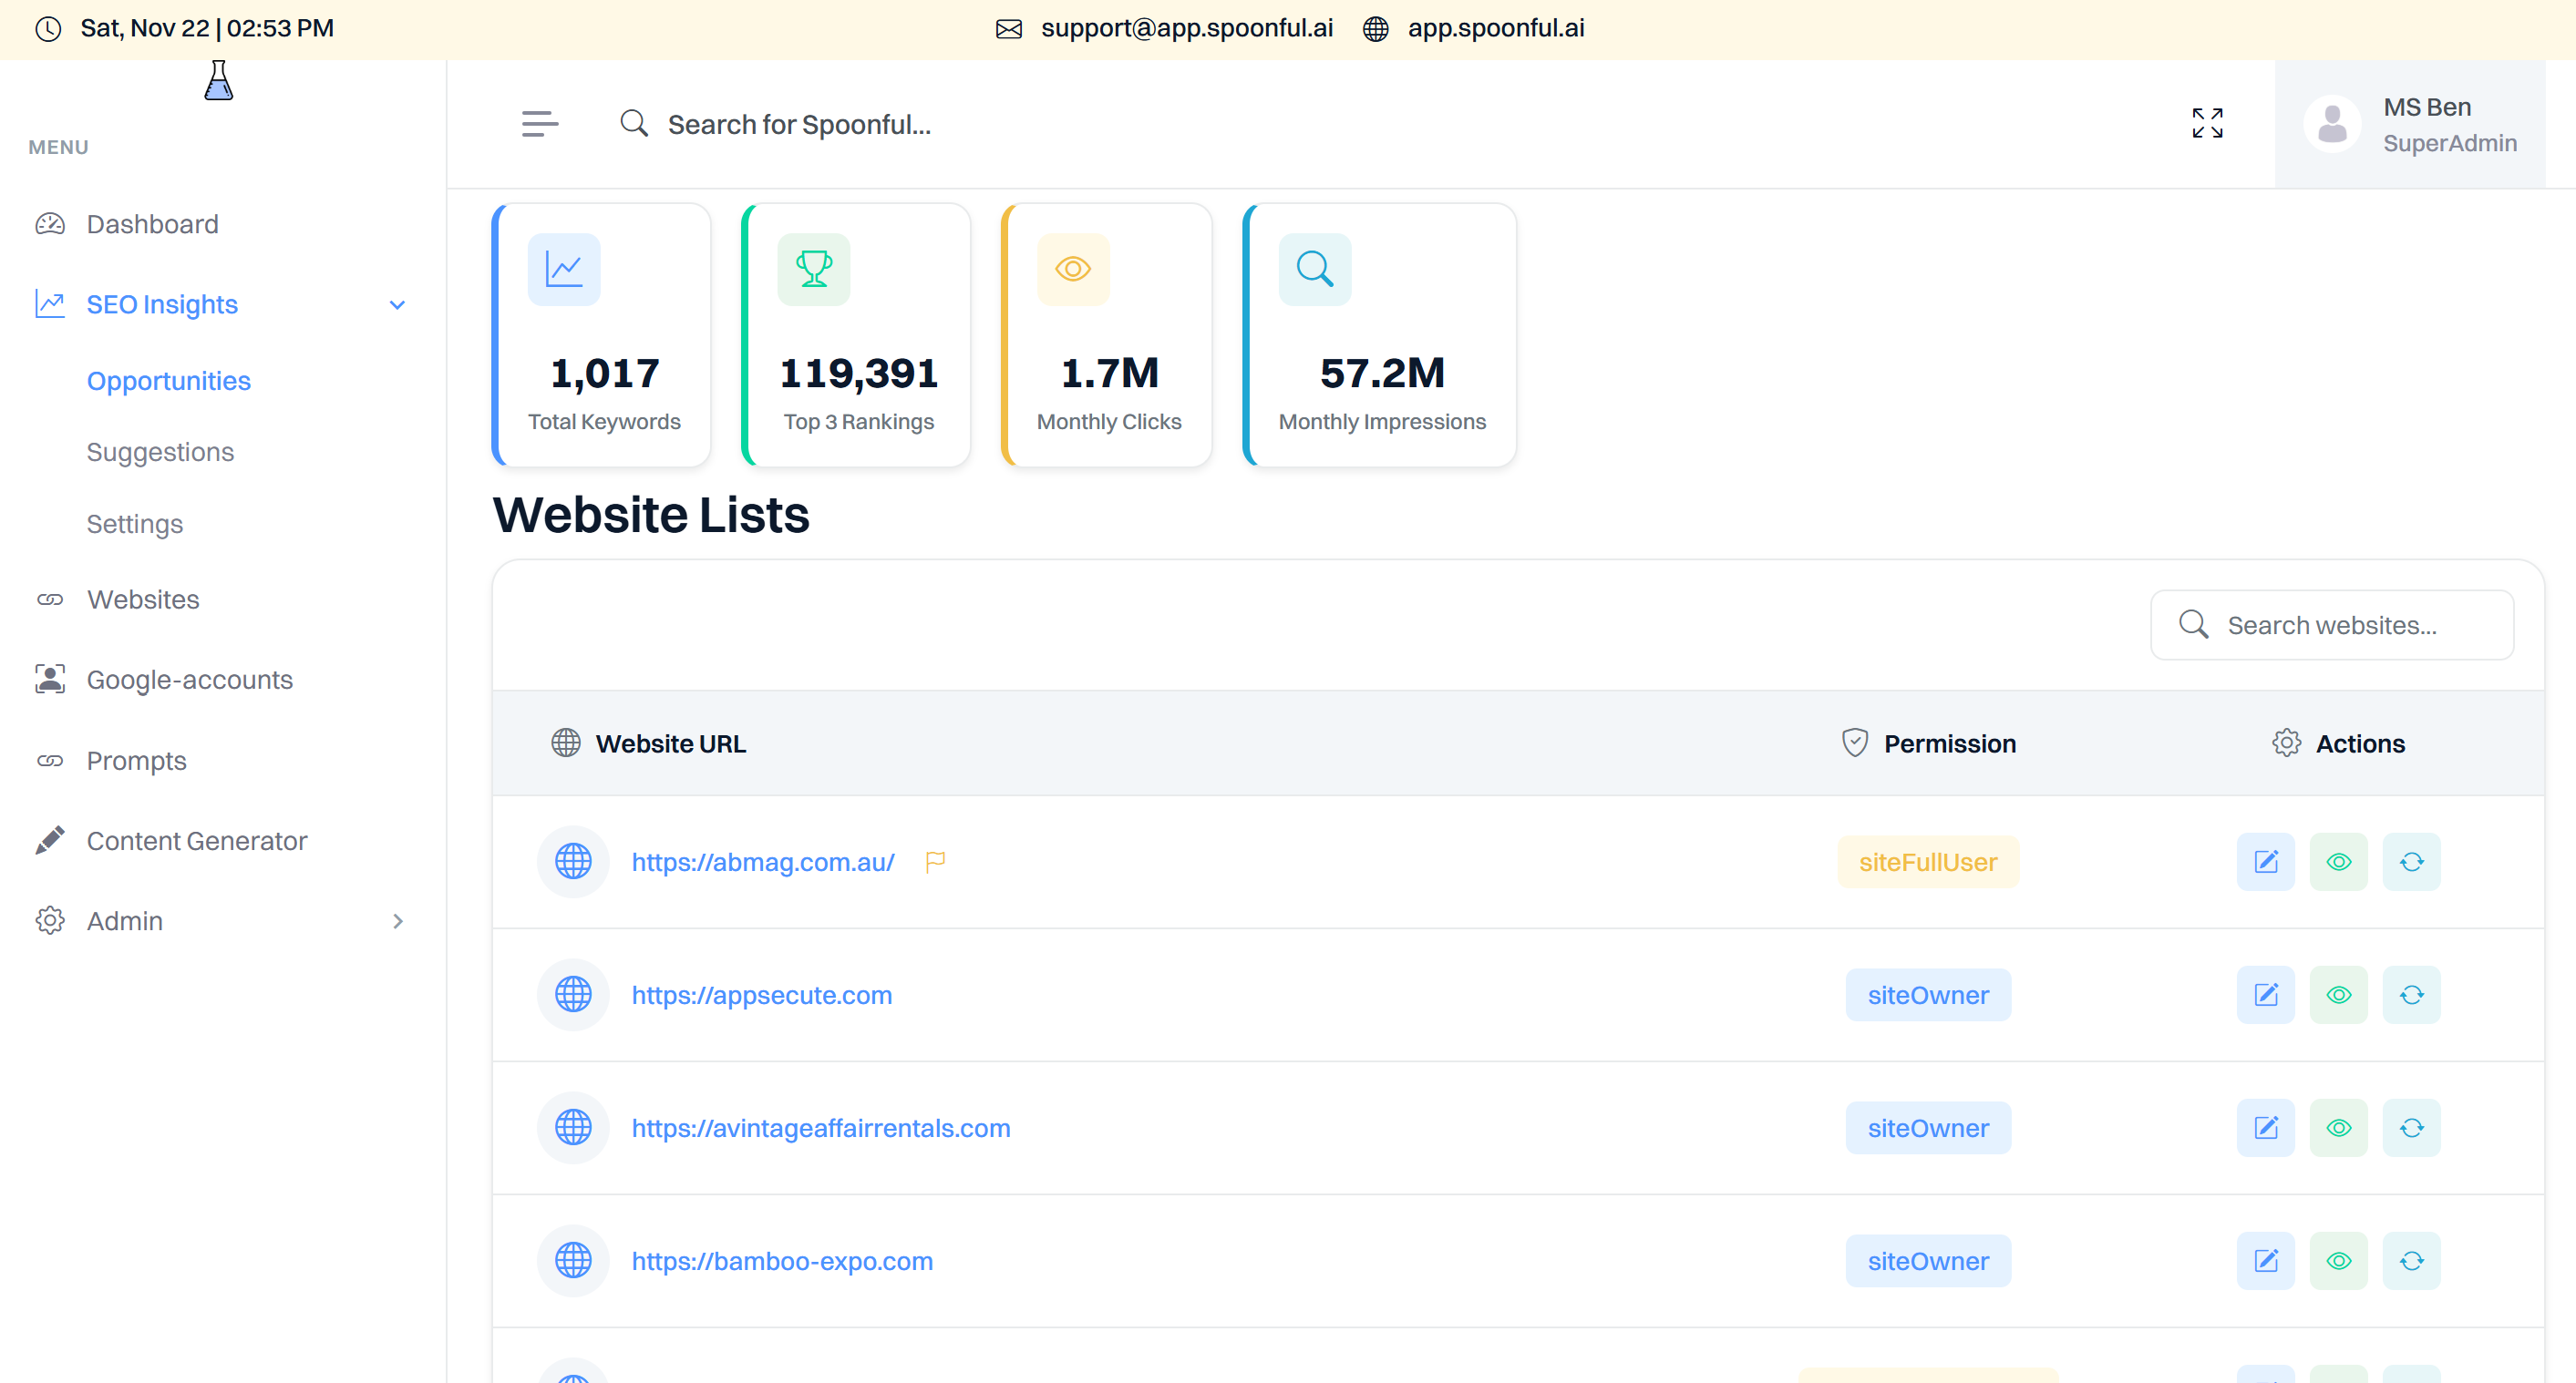
Task: Open the Suggestions menu item
Action: click(x=160, y=452)
